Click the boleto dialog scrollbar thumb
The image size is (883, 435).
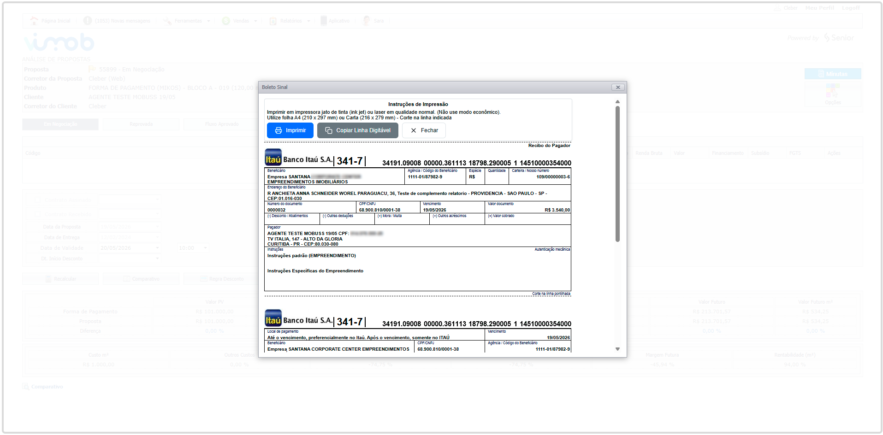pyautogui.click(x=617, y=174)
